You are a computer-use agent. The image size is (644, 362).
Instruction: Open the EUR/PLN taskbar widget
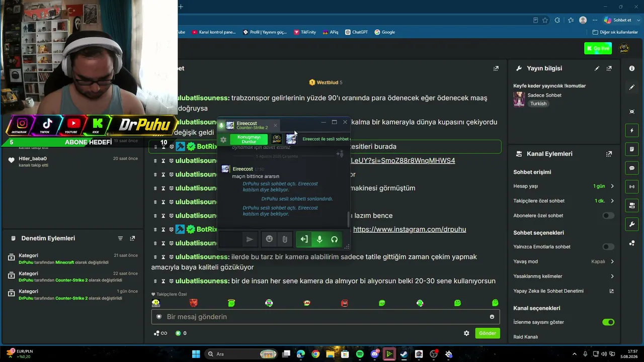pyautogui.click(x=20, y=354)
